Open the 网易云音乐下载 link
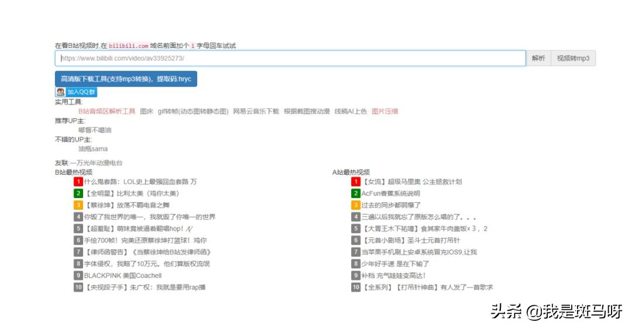The height and width of the screenshot is (329, 632). [256, 111]
